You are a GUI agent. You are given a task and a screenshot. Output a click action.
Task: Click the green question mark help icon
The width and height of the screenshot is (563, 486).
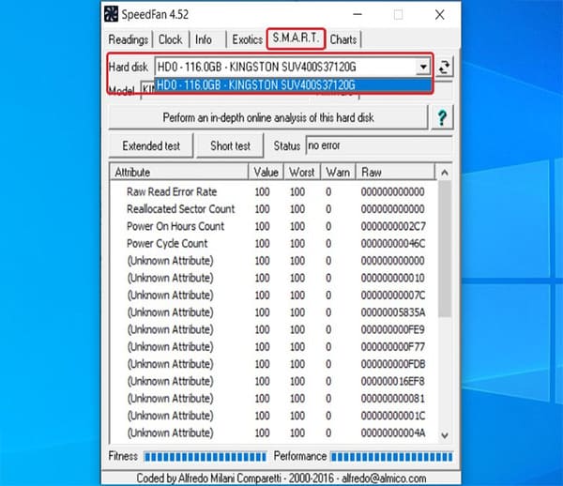tap(442, 117)
